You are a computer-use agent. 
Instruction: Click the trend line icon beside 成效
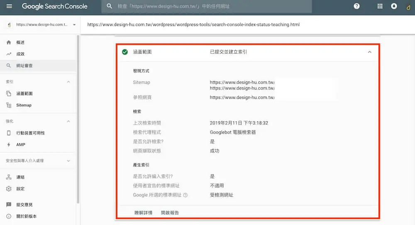tap(9, 54)
